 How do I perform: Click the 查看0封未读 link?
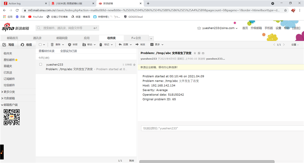click(x=46, y=51)
